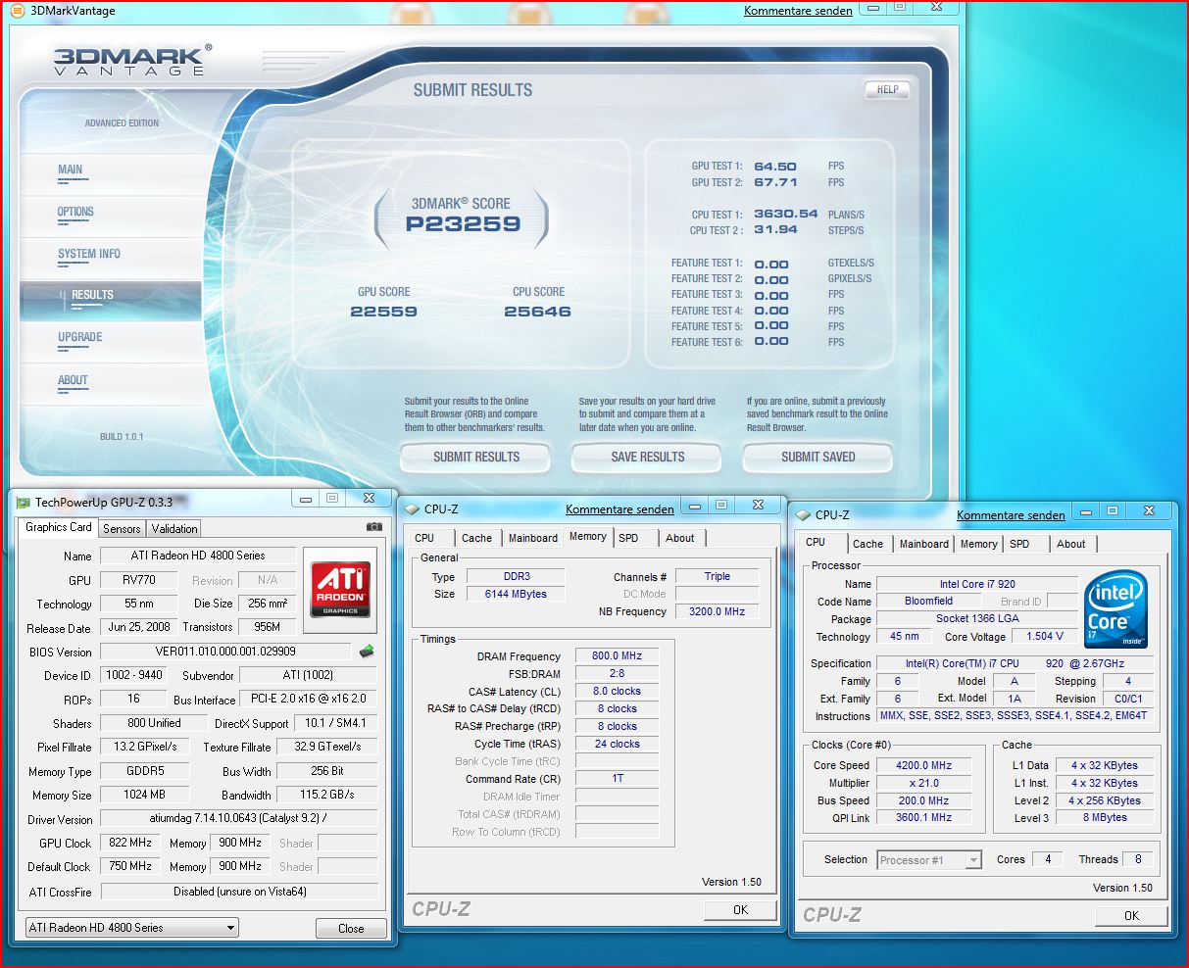1189x968 pixels.
Task: Click the DRAM Frequency 800.0 MHz value
Action: click(616, 655)
